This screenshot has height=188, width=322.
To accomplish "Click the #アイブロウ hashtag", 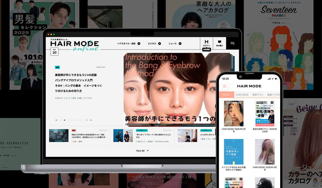I will pos(88,98).
